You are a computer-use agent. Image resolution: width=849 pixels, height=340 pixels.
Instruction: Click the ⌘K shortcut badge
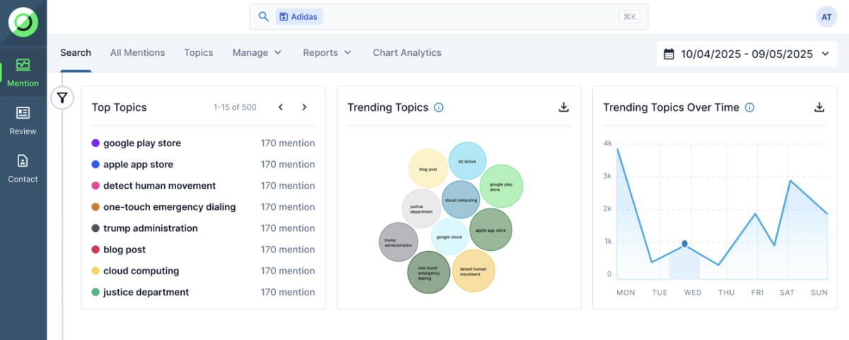click(629, 16)
